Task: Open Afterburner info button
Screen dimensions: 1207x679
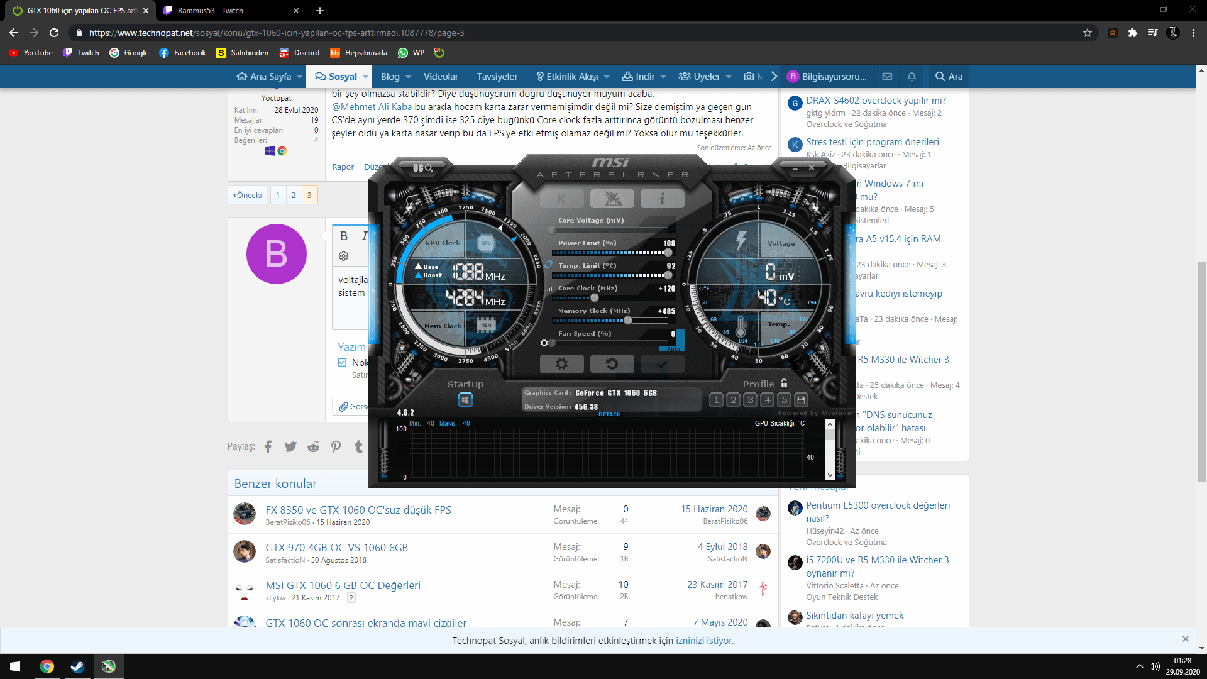Action: tap(662, 199)
